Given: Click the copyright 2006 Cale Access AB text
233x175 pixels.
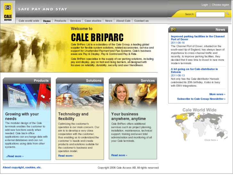Looking at the screenshot, I should point(128,168).
